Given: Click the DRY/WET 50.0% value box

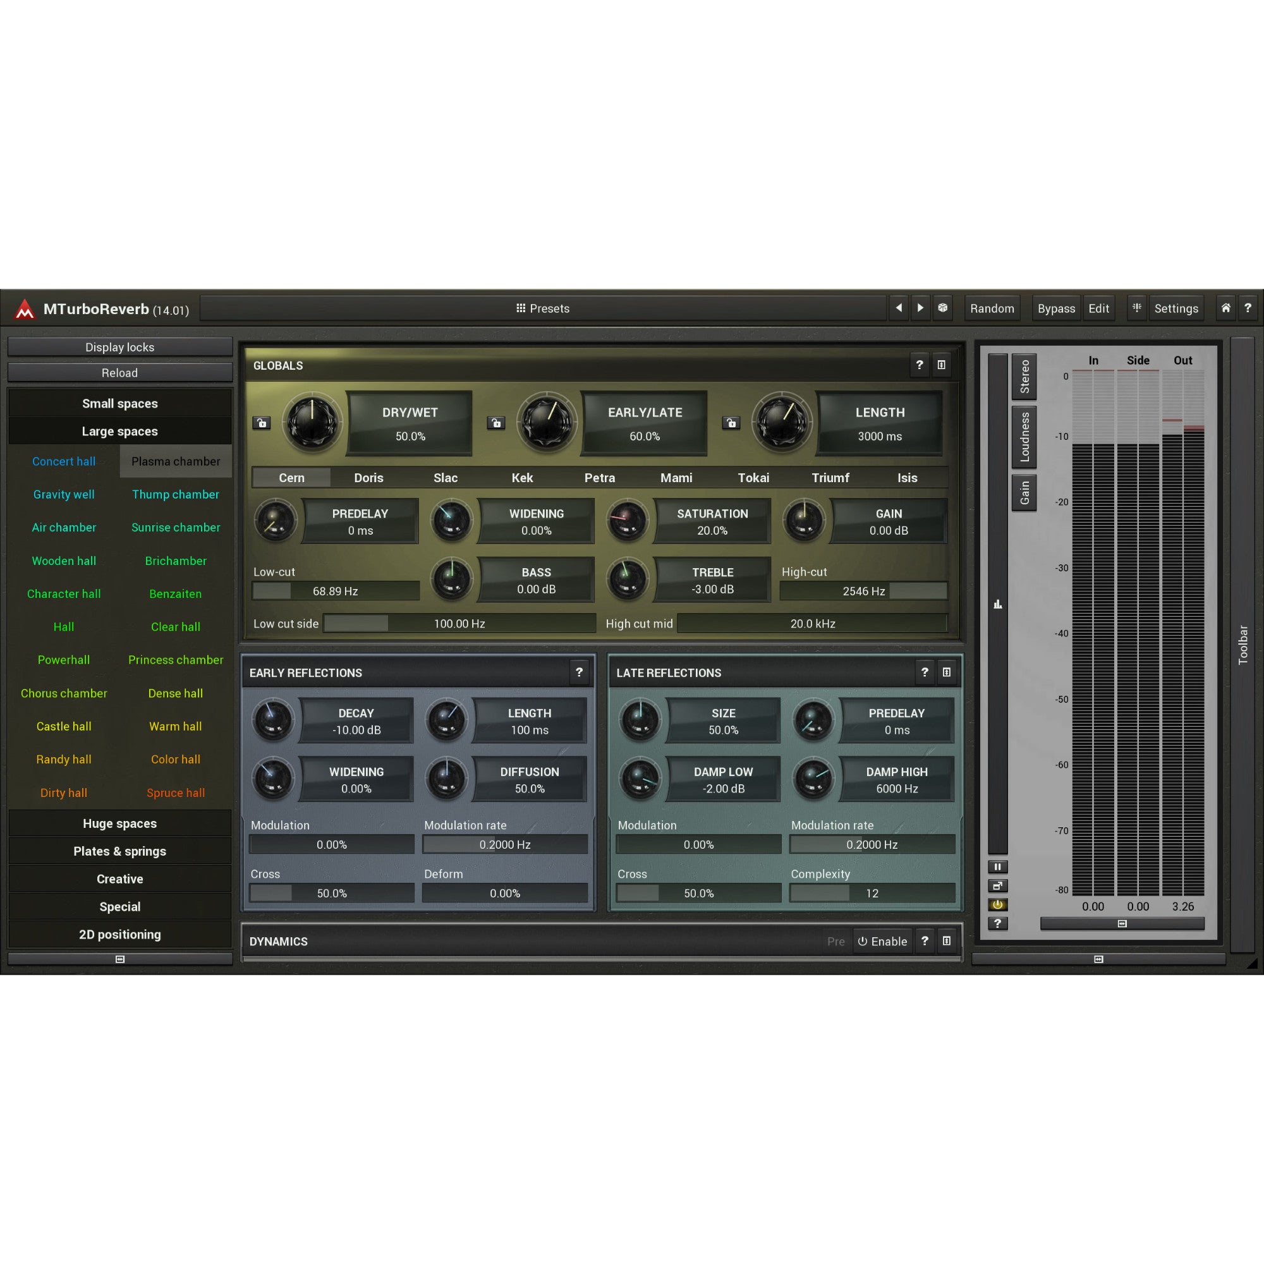Looking at the screenshot, I should [x=410, y=423].
